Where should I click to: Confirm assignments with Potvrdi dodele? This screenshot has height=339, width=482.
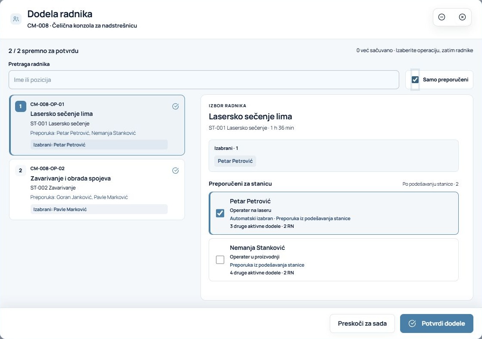pyautogui.click(x=436, y=323)
